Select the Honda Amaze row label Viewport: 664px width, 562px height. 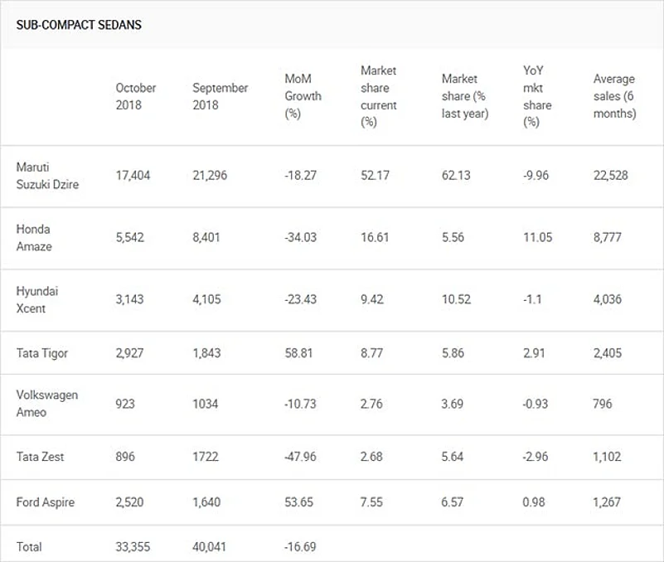pos(33,237)
